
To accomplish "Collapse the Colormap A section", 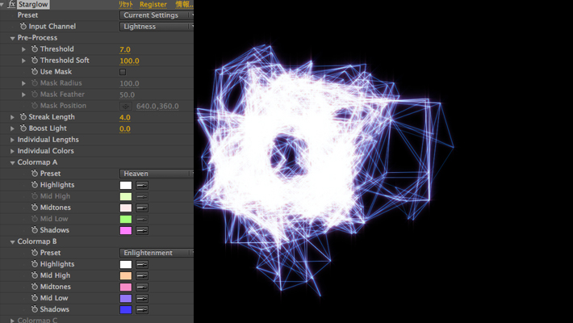I will 12,162.
